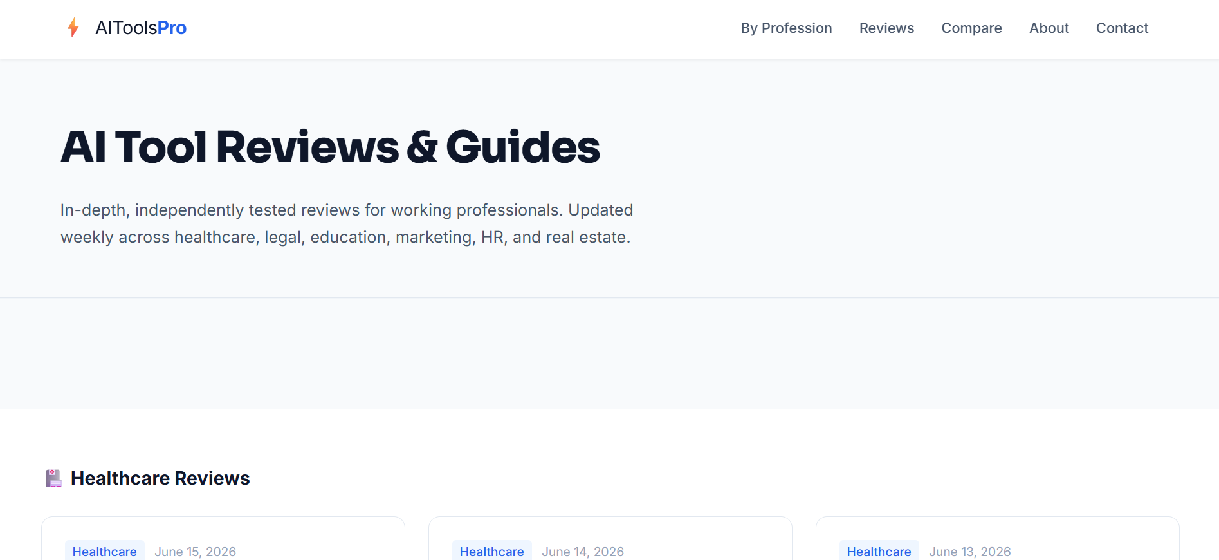Go to the Reviews page
Screen dimensions: 1219x560
tap(886, 28)
